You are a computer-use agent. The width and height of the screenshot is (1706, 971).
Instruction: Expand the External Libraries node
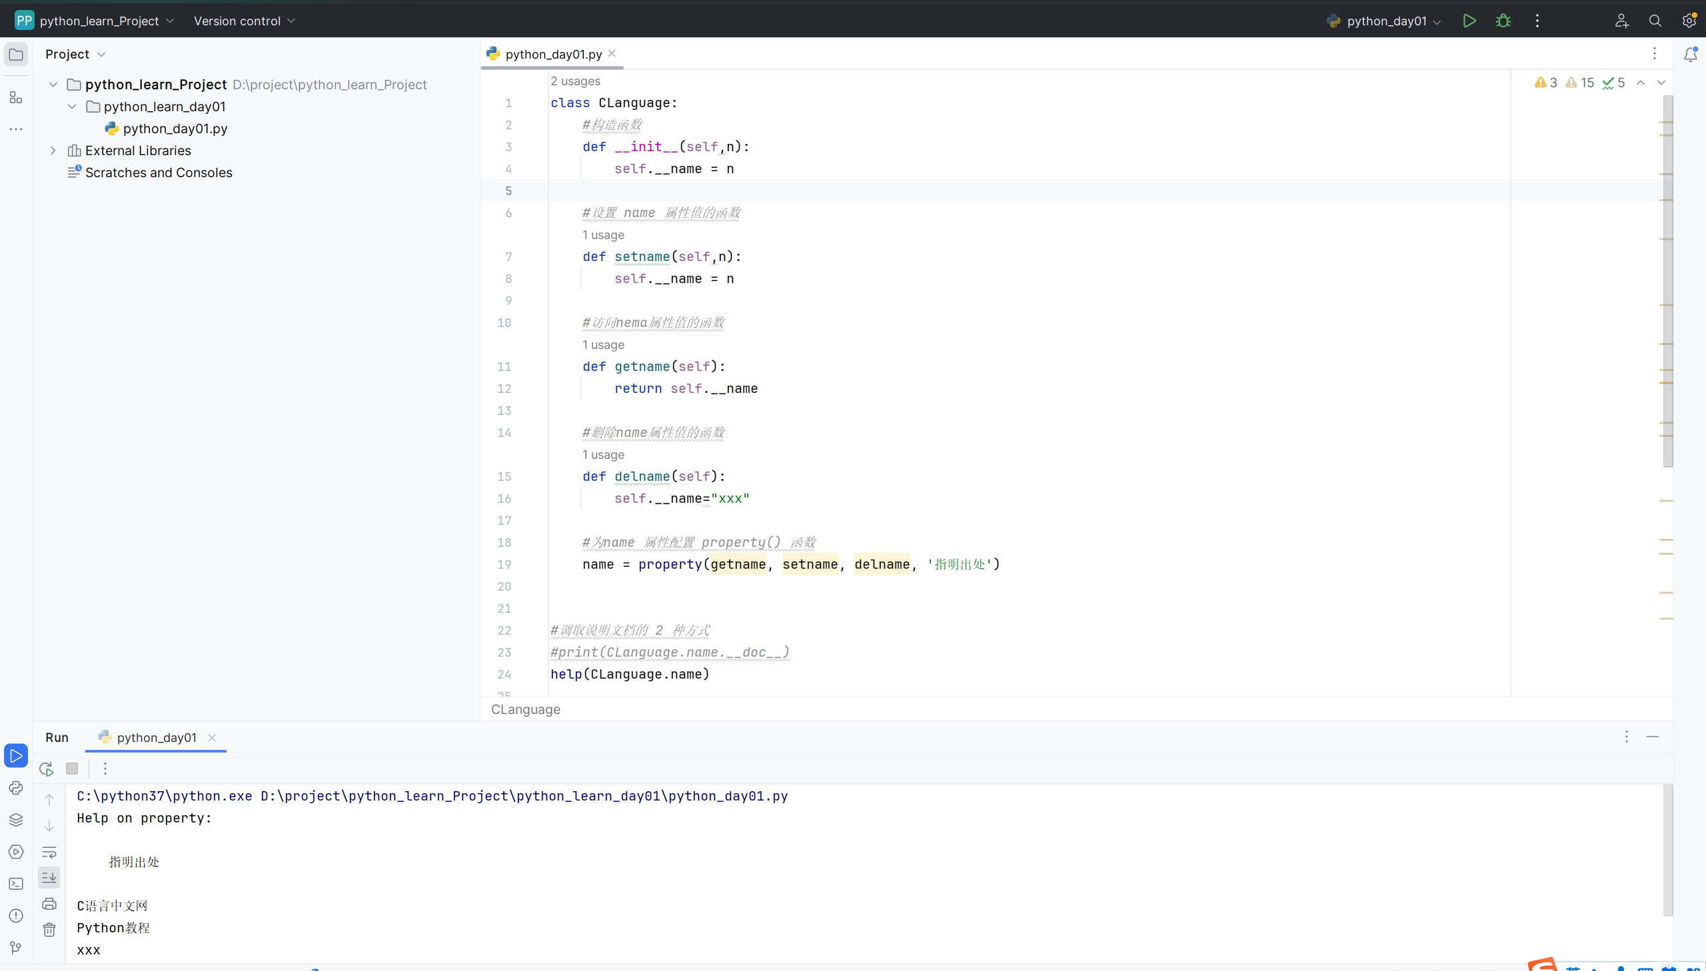tap(53, 151)
